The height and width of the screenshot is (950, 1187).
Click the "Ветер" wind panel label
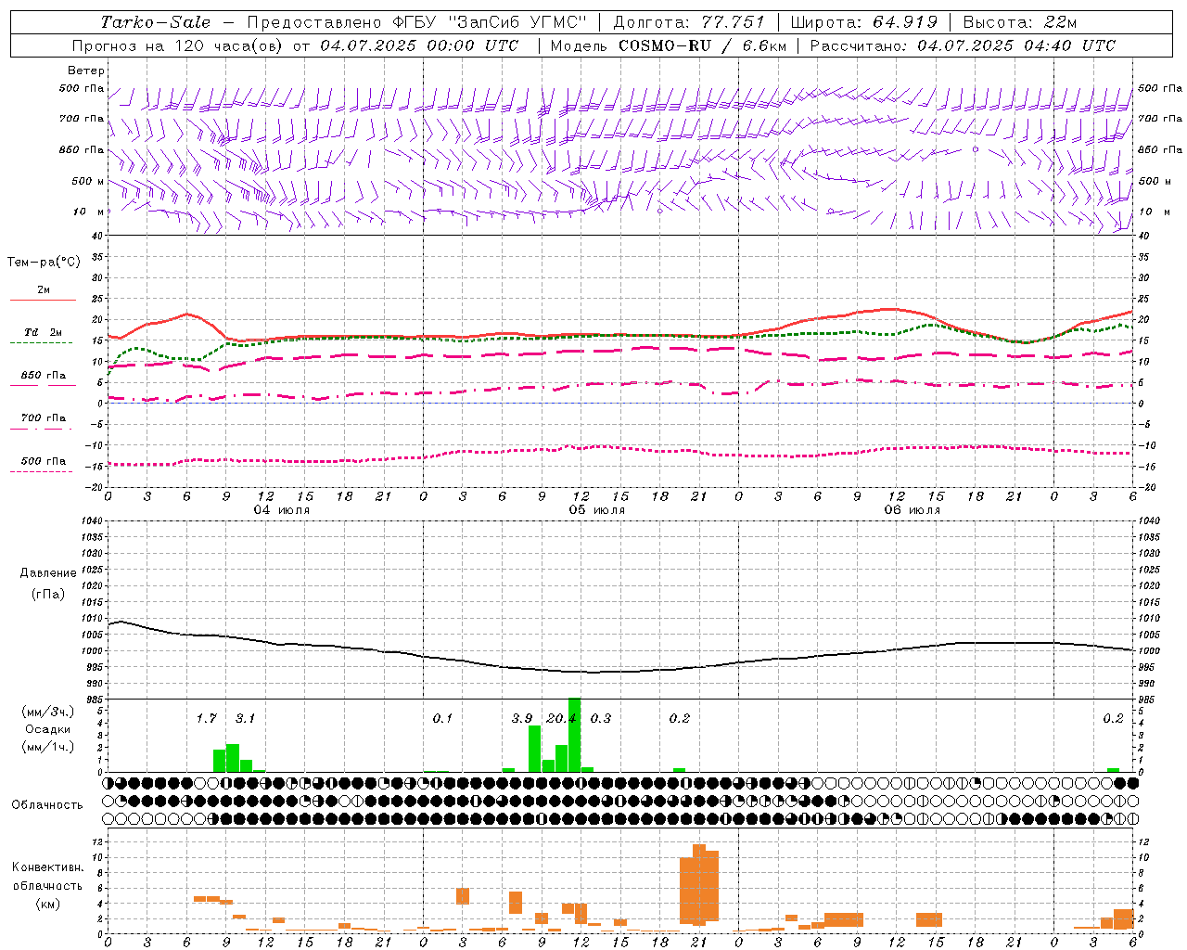tap(86, 71)
